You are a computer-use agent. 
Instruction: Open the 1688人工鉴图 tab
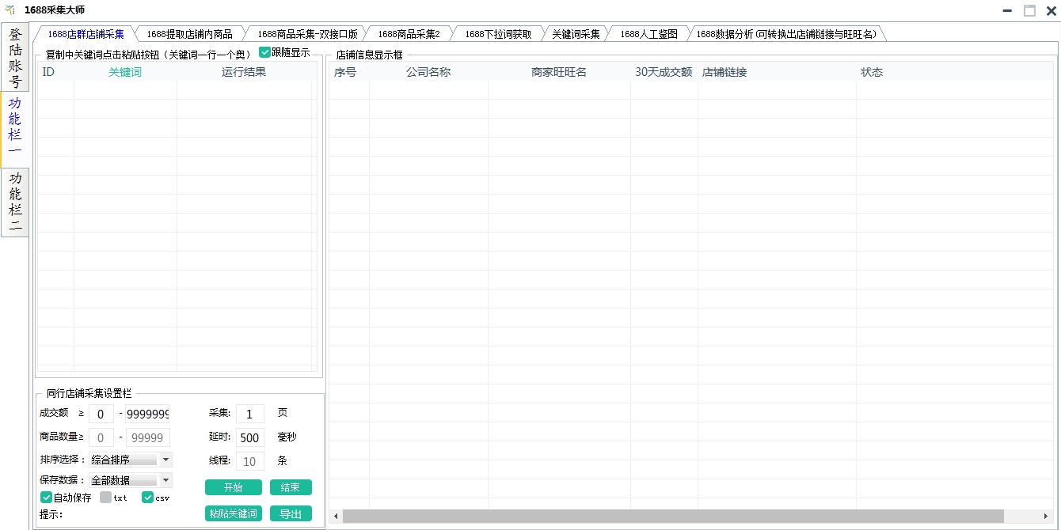click(648, 34)
